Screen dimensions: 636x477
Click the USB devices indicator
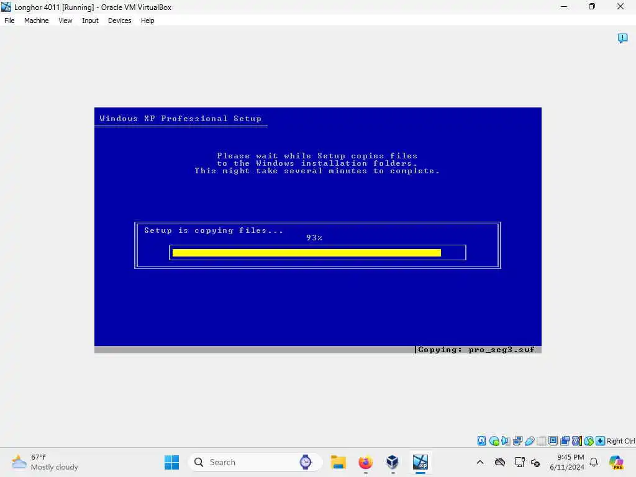(529, 441)
